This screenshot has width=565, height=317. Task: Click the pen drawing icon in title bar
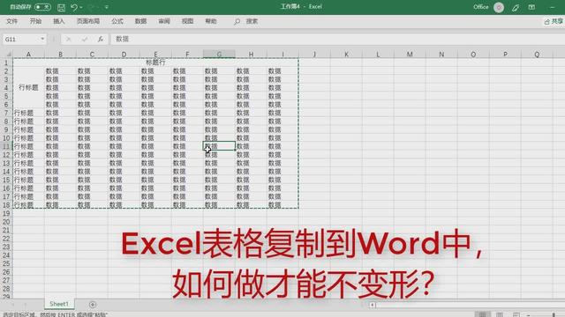pos(516,7)
